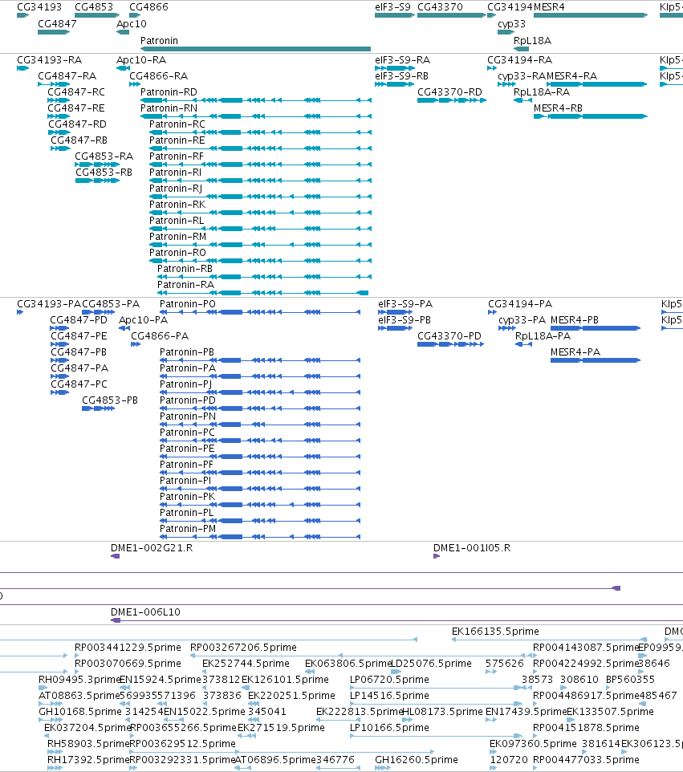The width and height of the screenshot is (683, 772).
Task: Click protein MESR4-PA
Action: 596,360
